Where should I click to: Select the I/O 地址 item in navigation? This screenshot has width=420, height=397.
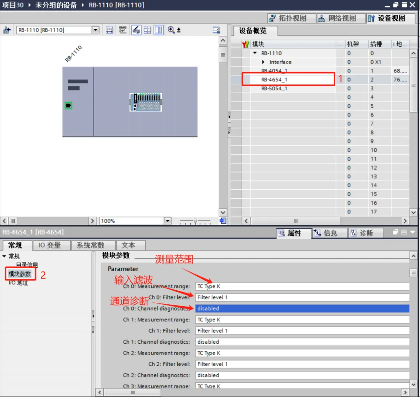[19, 283]
